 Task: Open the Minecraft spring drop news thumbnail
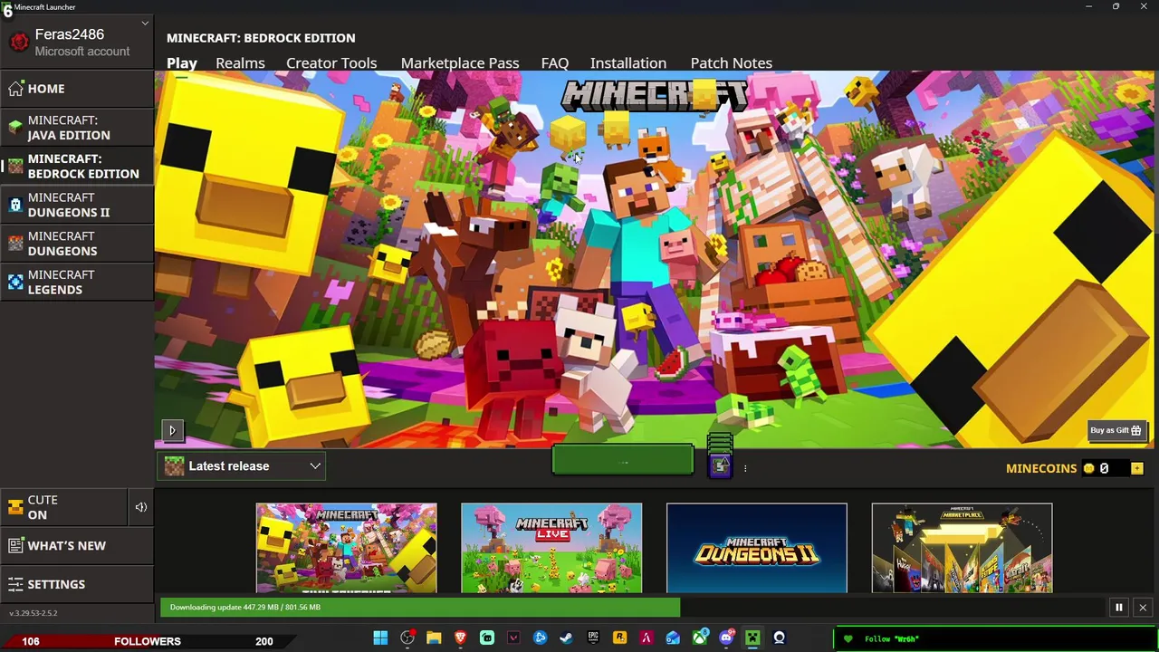(x=346, y=548)
